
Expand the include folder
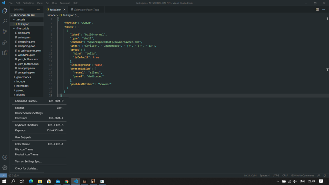tap(27, 82)
